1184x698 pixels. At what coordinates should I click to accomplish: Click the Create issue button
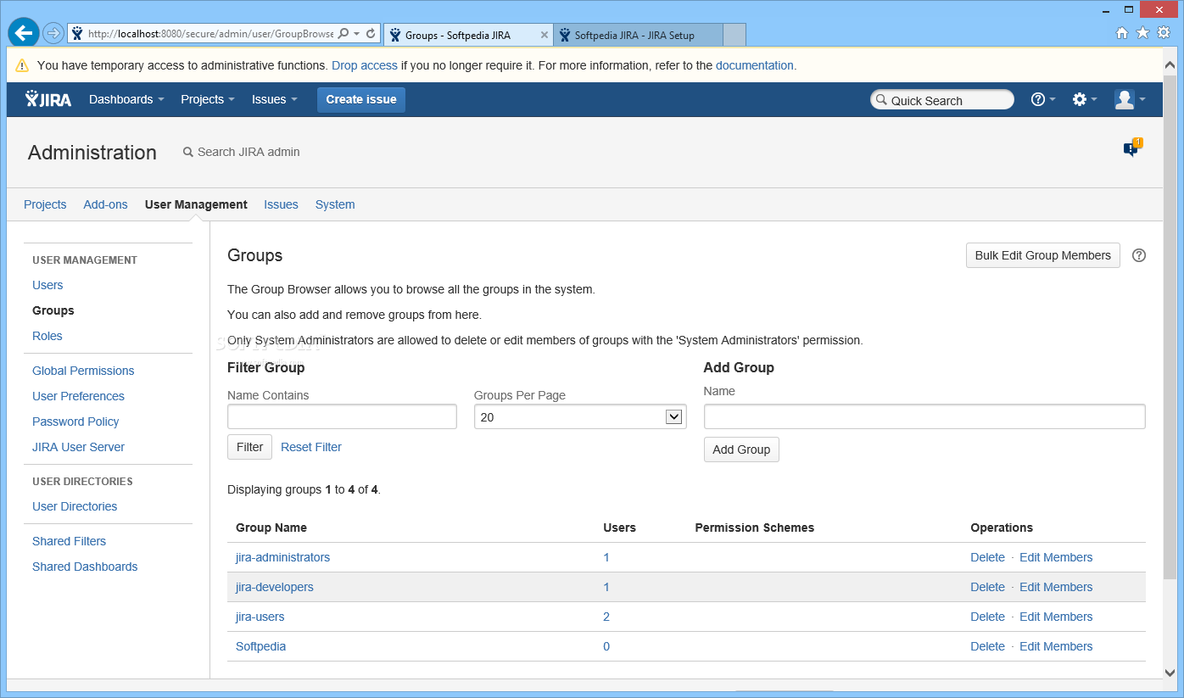click(x=361, y=99)
